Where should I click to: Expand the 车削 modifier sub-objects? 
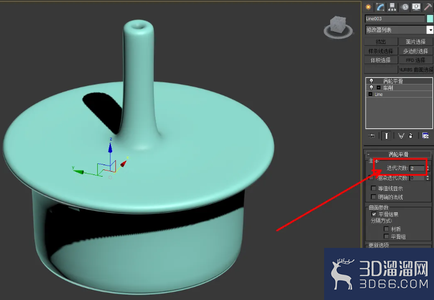point(379,88)
